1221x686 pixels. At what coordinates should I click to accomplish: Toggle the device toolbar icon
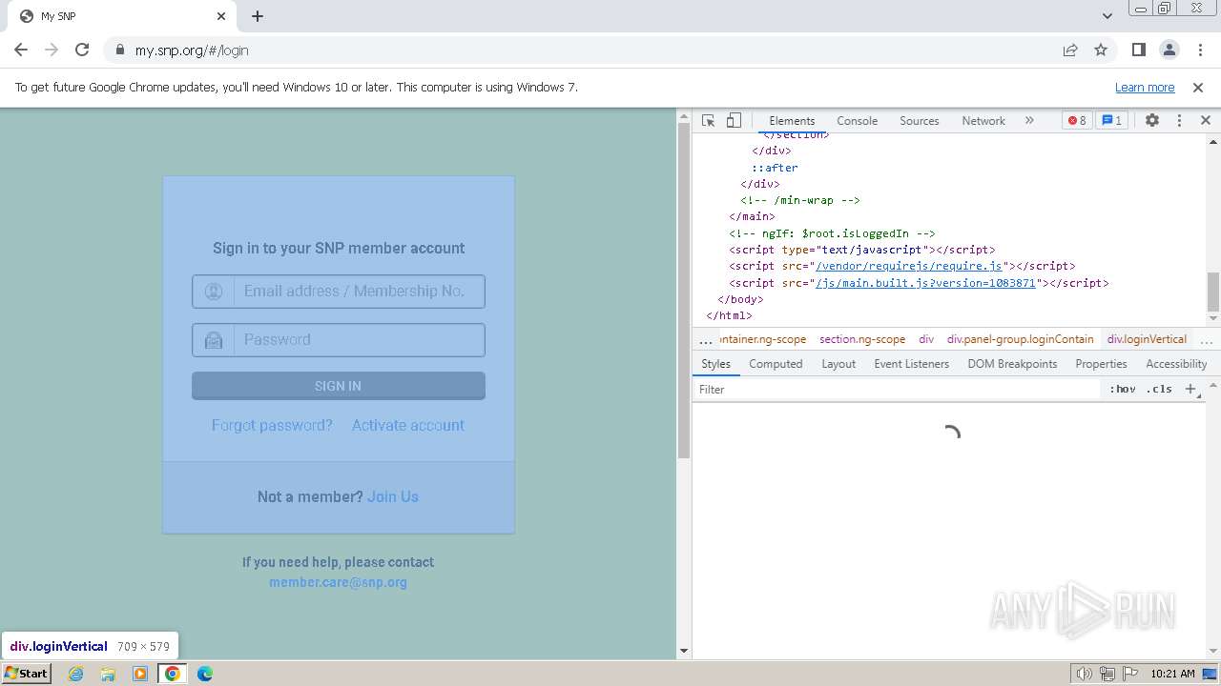click(734, 121)
